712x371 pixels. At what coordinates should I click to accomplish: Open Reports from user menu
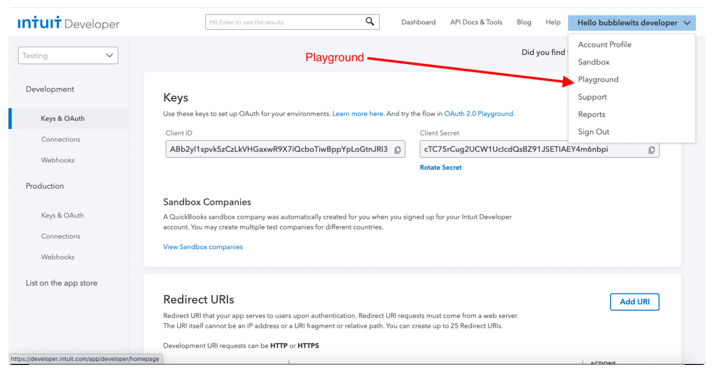(591, 114)
